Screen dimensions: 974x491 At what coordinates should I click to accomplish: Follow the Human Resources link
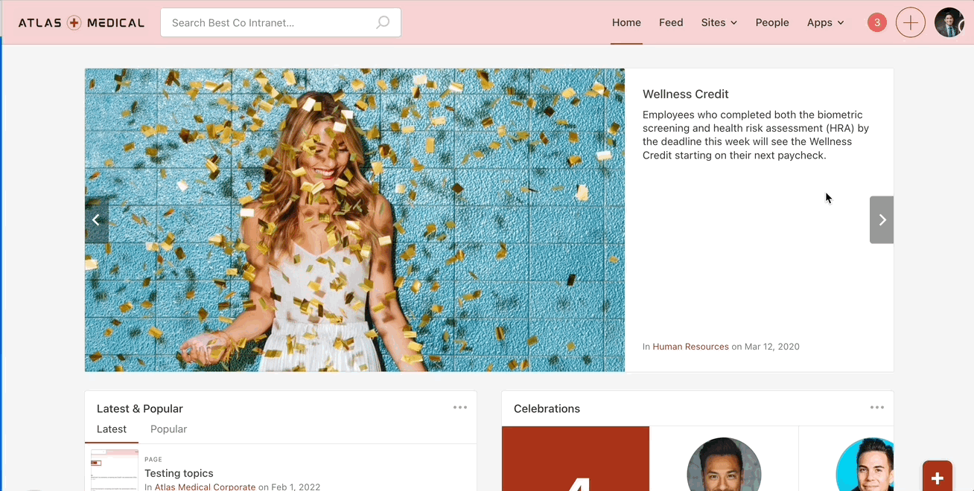(690, 347)
